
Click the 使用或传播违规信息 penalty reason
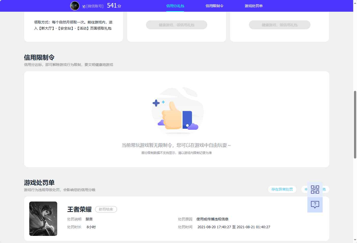(x=212, y=219)
